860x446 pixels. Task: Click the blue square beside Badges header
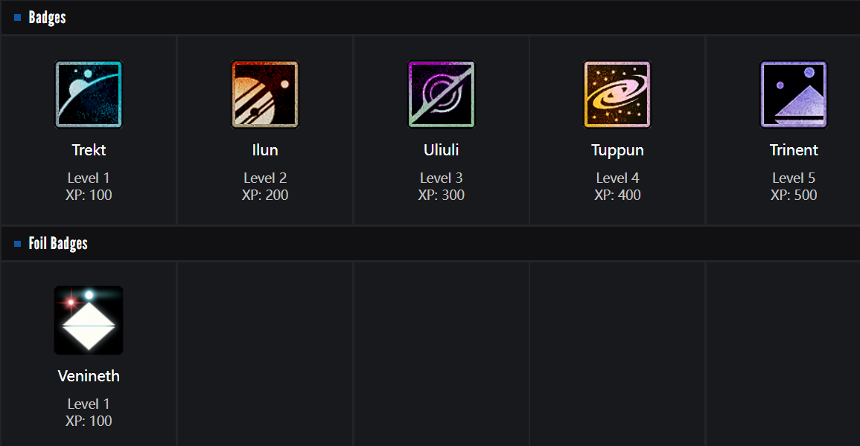coord(17,18)
